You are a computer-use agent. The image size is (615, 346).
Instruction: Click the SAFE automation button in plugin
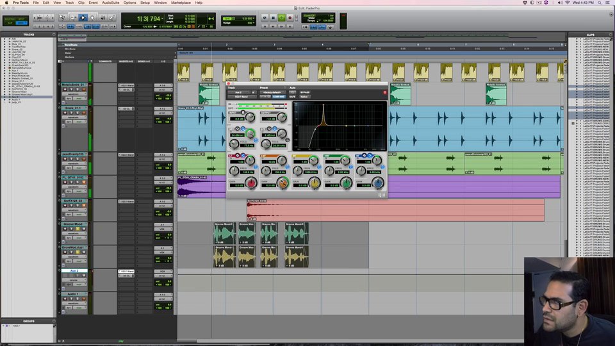click(292, 97)
